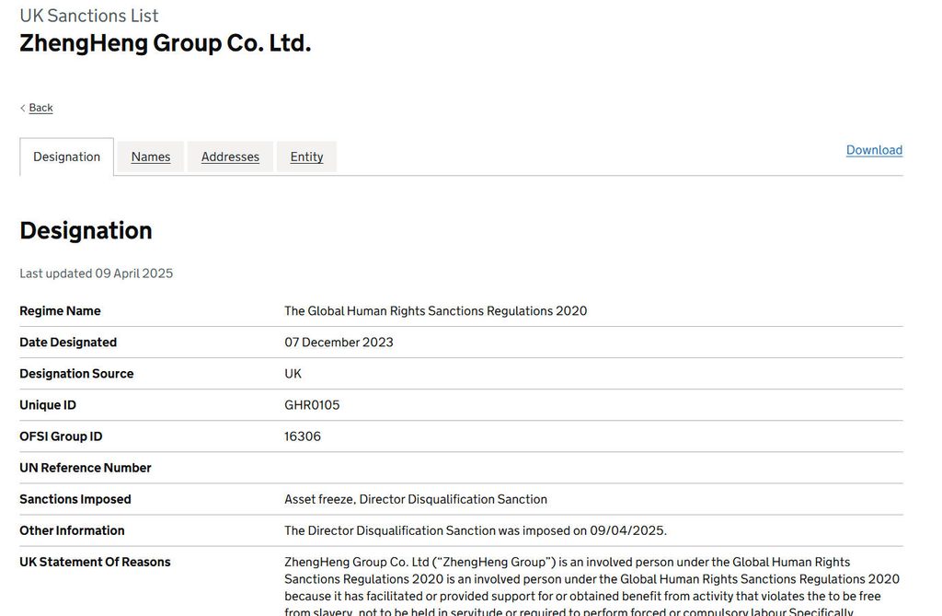The image size is (942, 616).
Task: Click the Global Human Rights Sanctions Regulations 2020 value
Action: [x=435, y=311]
